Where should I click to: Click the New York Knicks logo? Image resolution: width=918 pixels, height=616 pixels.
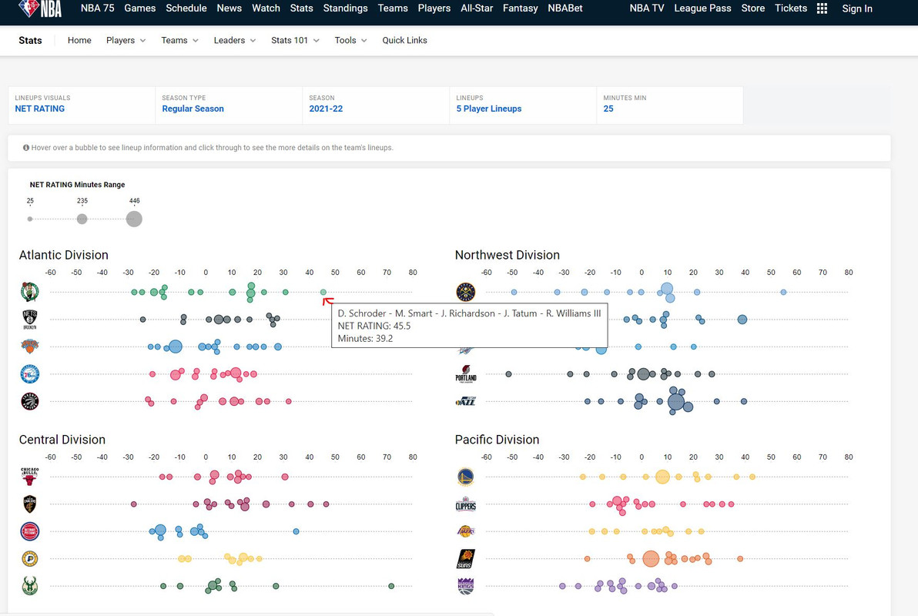coord(30,346)
